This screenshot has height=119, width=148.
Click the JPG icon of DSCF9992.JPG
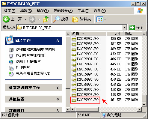click(74, 64)
